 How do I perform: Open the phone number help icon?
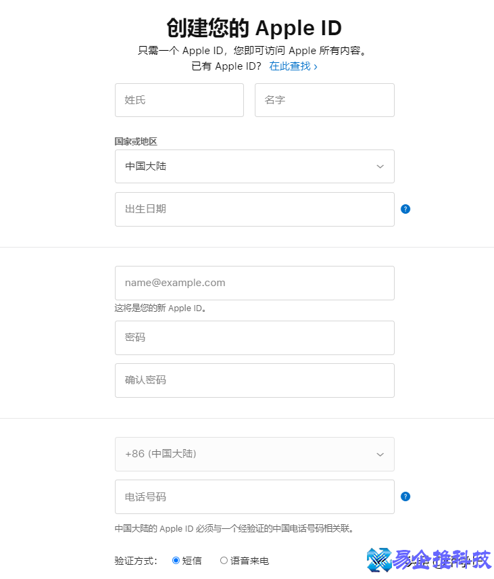click(405, 496)
